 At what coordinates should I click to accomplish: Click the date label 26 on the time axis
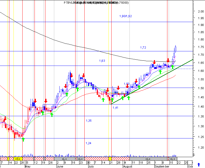pos(51,163)
